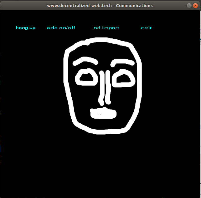Click the left eyebrow of the face

click(x=86, y=60)
